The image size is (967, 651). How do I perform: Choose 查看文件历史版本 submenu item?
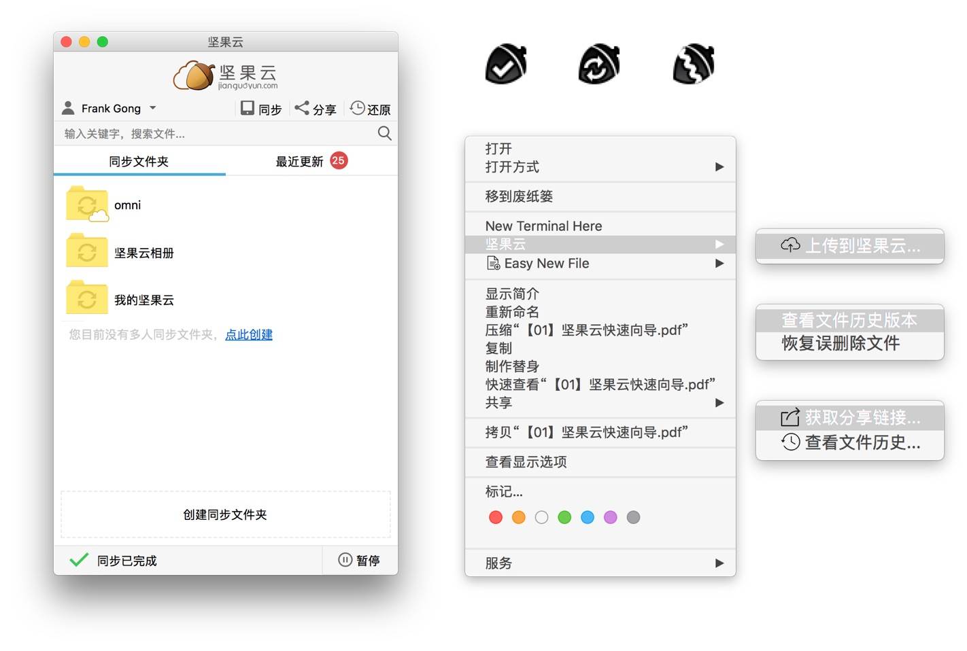click(x=849, y=320)
